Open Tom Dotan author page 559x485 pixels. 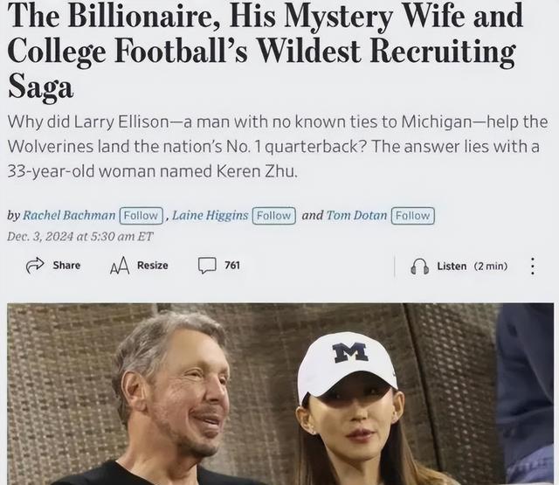(356, 215)
